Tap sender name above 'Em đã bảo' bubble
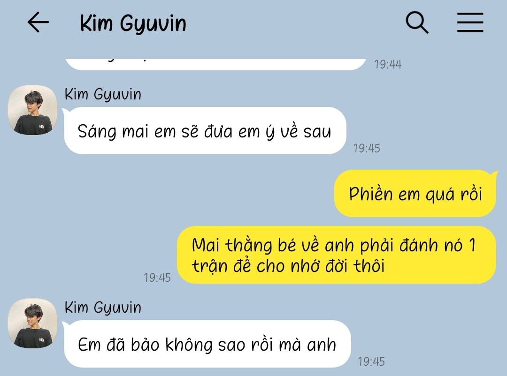Viewport: 507px width, 376px height. [103, 308]
